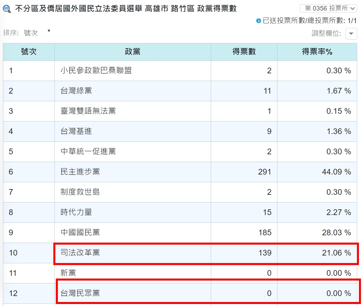Click the vote count 139

pos(265,253)
